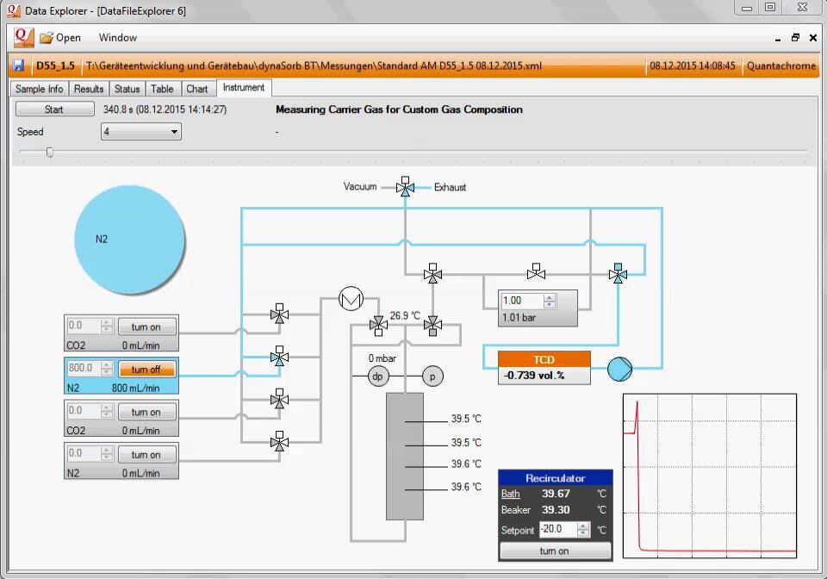This screenshot has width=827, height=579.
Task: Open the Window menu
Action: (117, 38)
